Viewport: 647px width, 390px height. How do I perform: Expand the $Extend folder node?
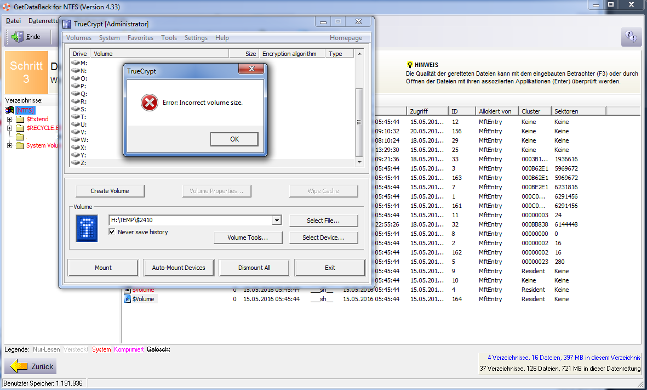[9, 119]
